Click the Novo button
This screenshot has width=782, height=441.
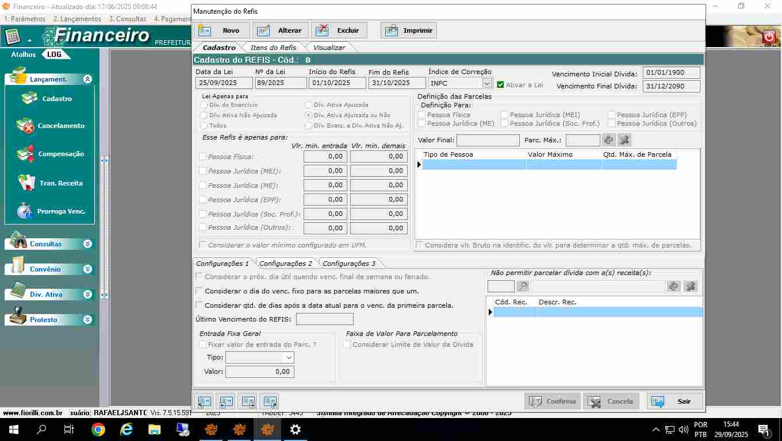point(222,30)
